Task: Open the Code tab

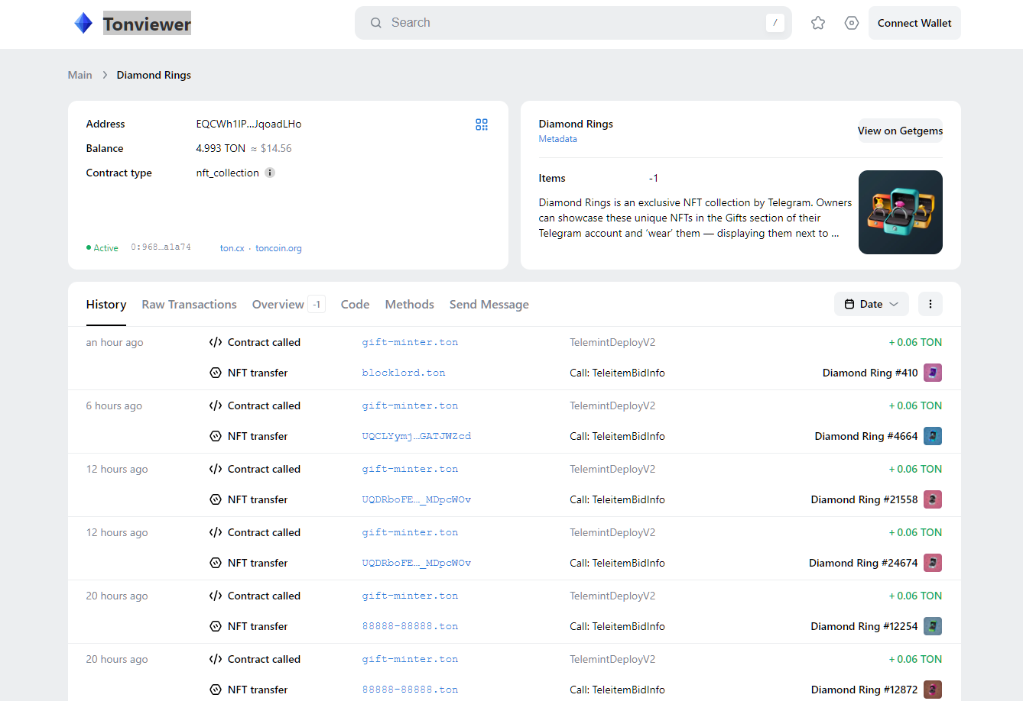Action: (x=355, y=304)
